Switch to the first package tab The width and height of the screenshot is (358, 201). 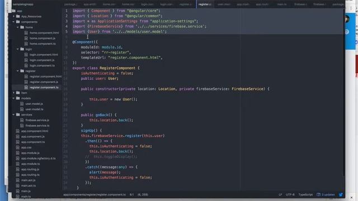click(71, 4)
